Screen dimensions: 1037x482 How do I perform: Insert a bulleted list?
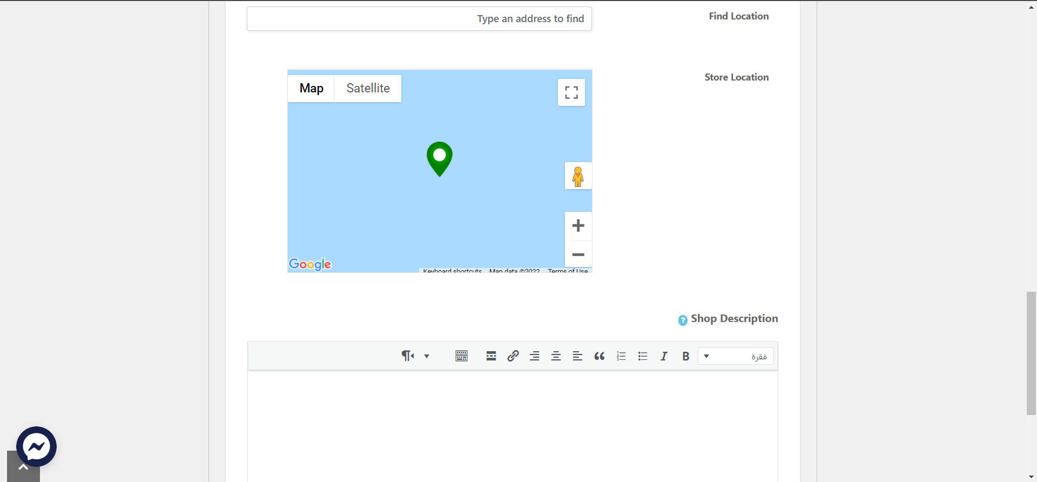tap(643, 356)
